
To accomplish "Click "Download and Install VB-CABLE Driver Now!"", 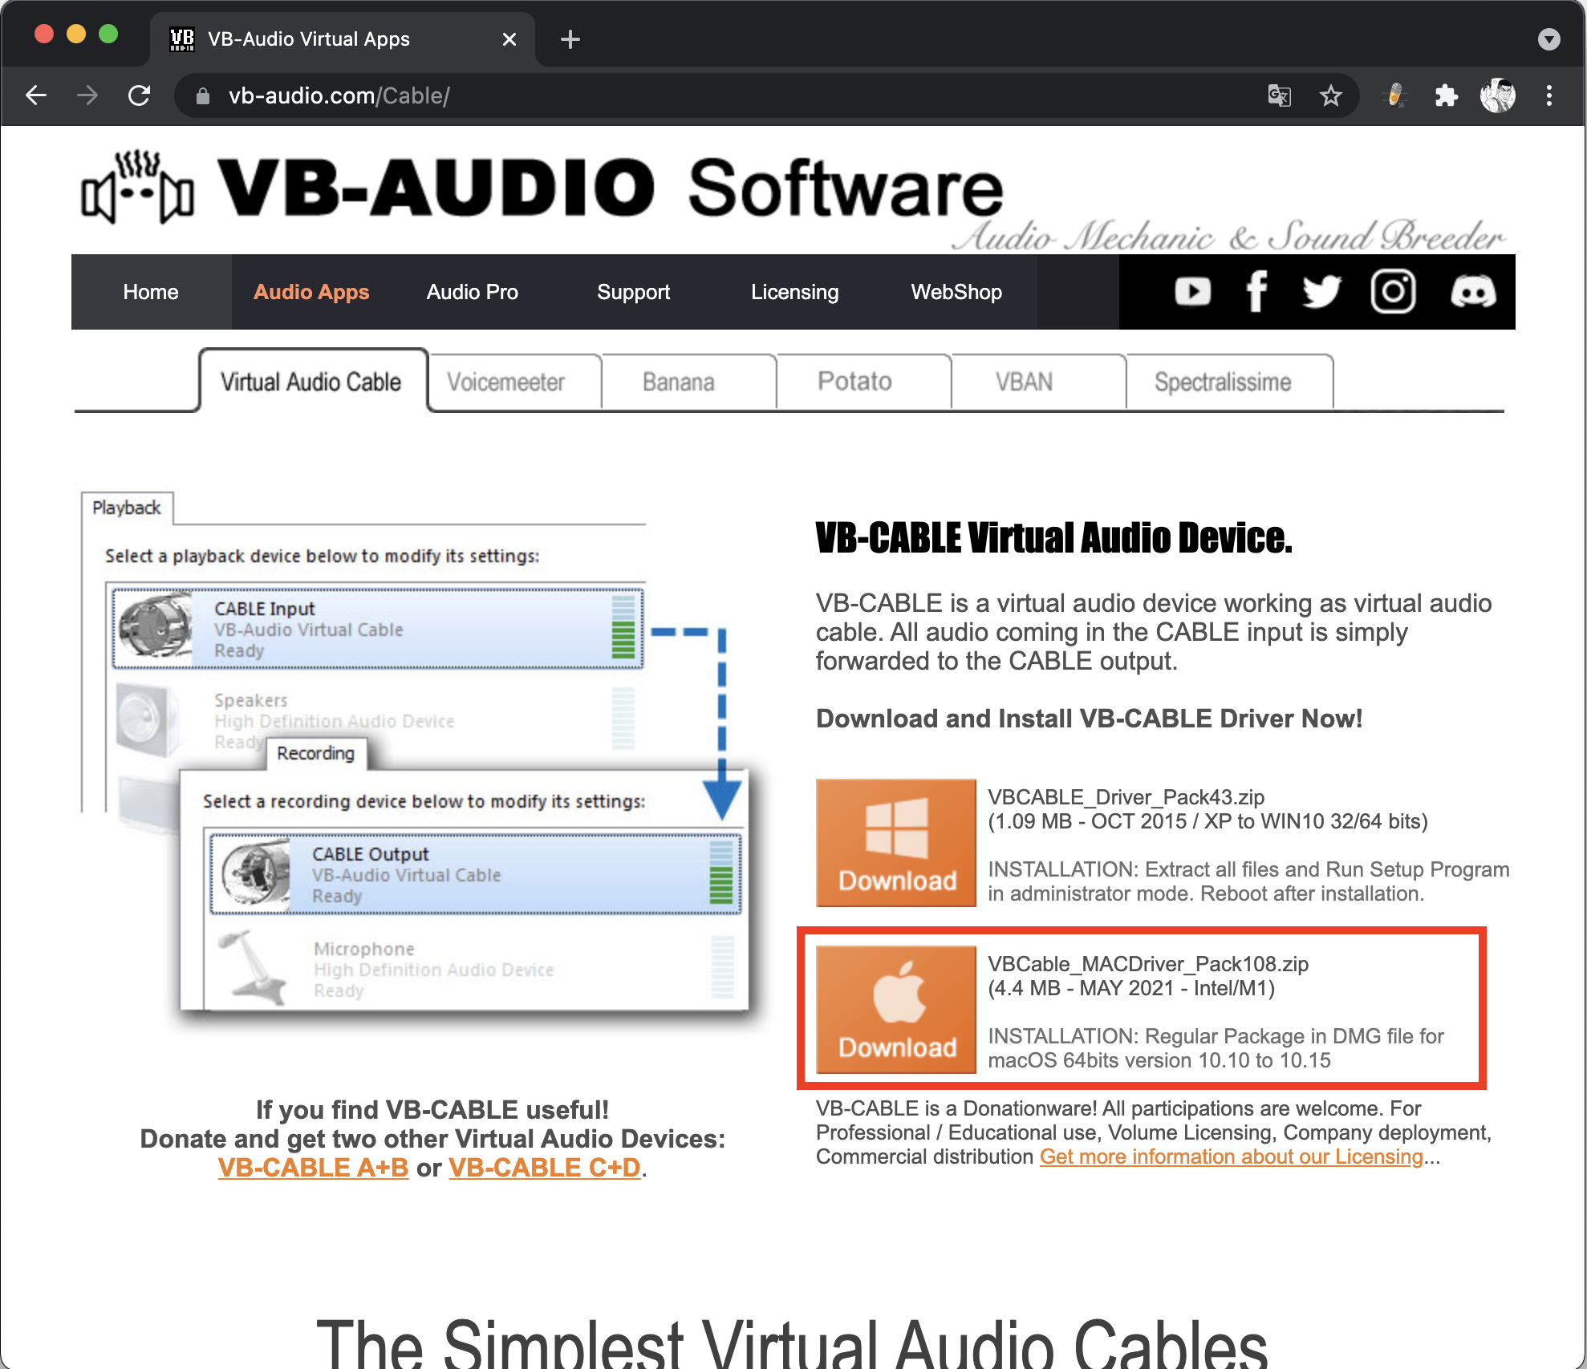I will (1089, 719).
